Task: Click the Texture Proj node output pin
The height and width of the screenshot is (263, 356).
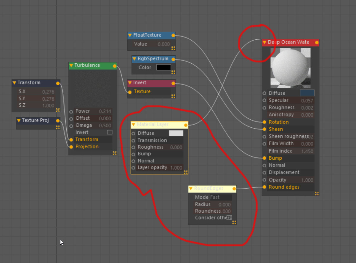Action: coord(58,121)
